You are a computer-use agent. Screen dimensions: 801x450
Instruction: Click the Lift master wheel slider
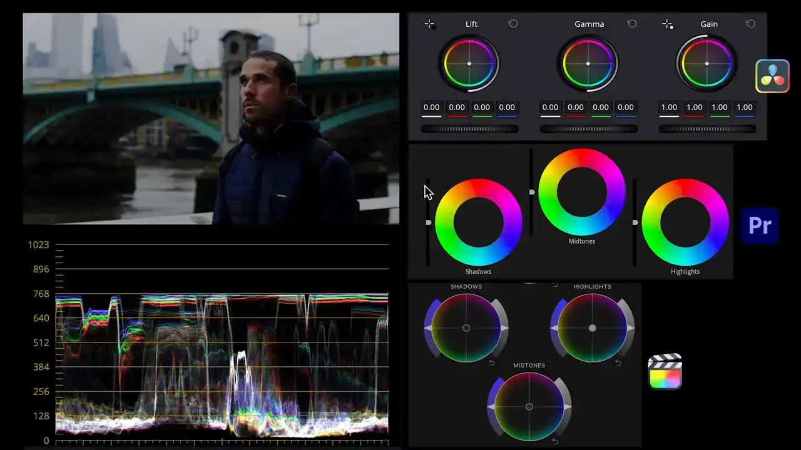click(469, 129)
